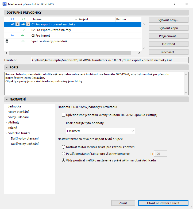Viewport: 193px width, 209px height.
Task: Expand the Atributy tree node
Action: pyautogui.click(x=6, y=122)
